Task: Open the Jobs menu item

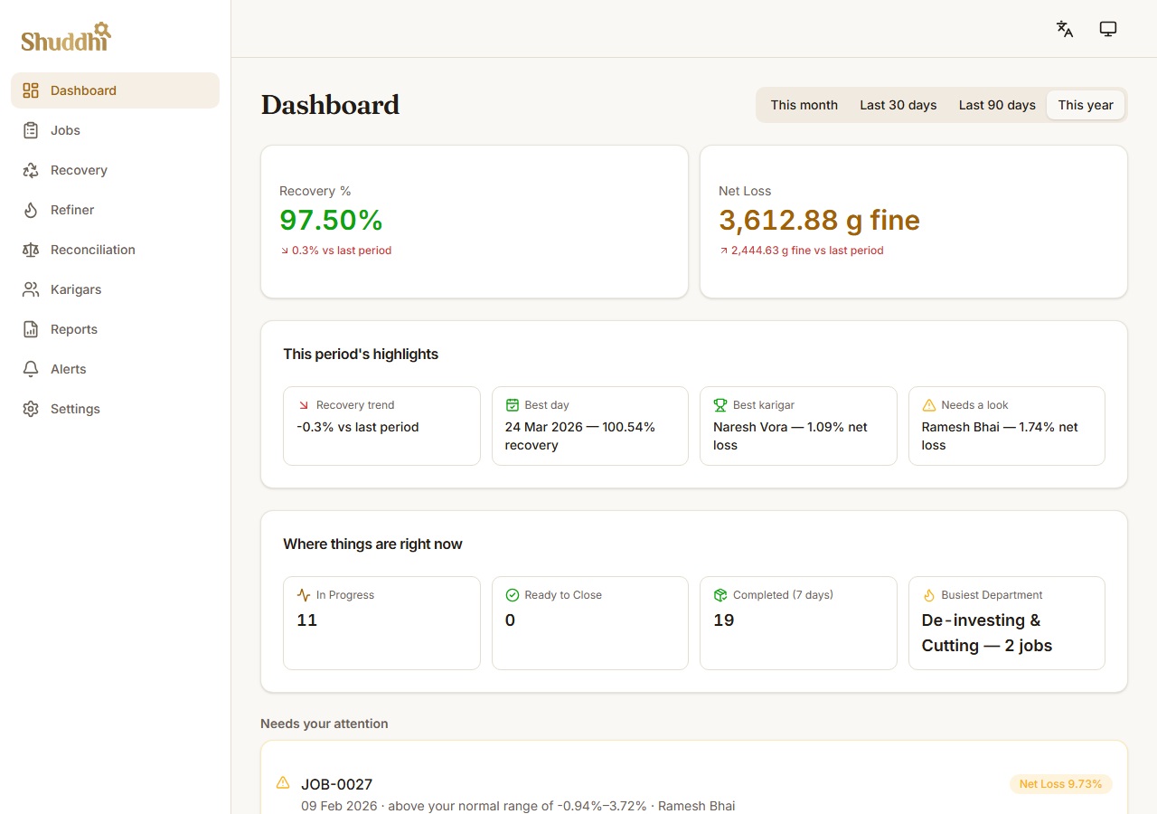Action: tap(115, 130)
